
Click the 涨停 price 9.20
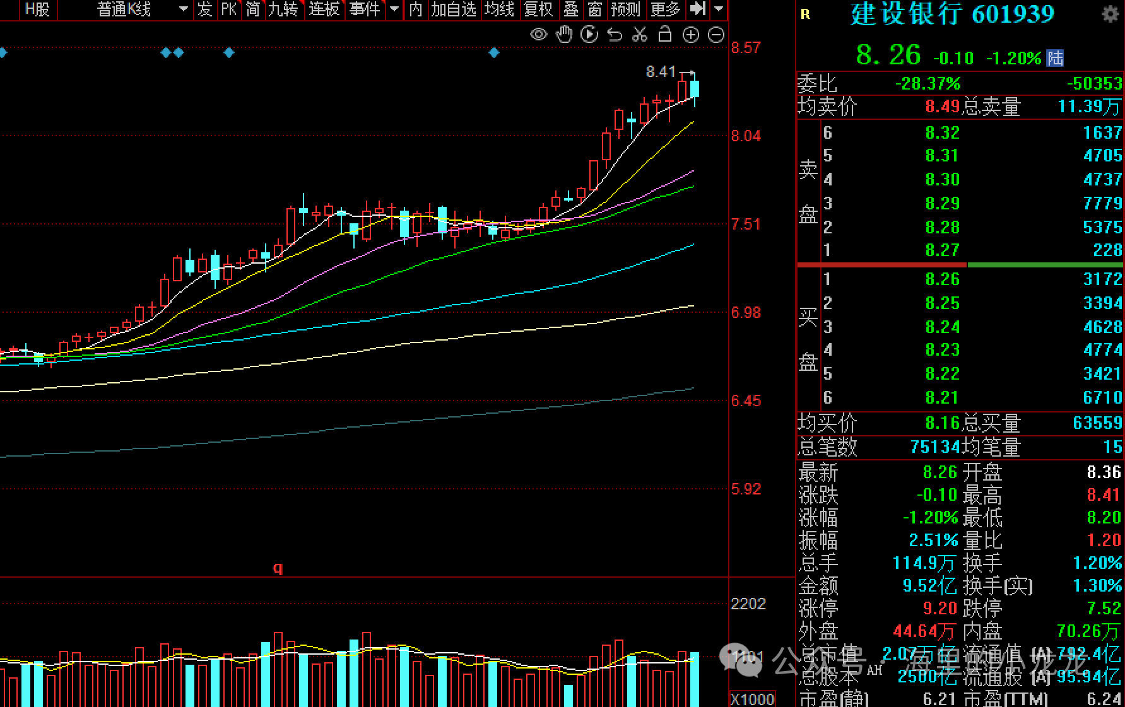click(939, 608)
